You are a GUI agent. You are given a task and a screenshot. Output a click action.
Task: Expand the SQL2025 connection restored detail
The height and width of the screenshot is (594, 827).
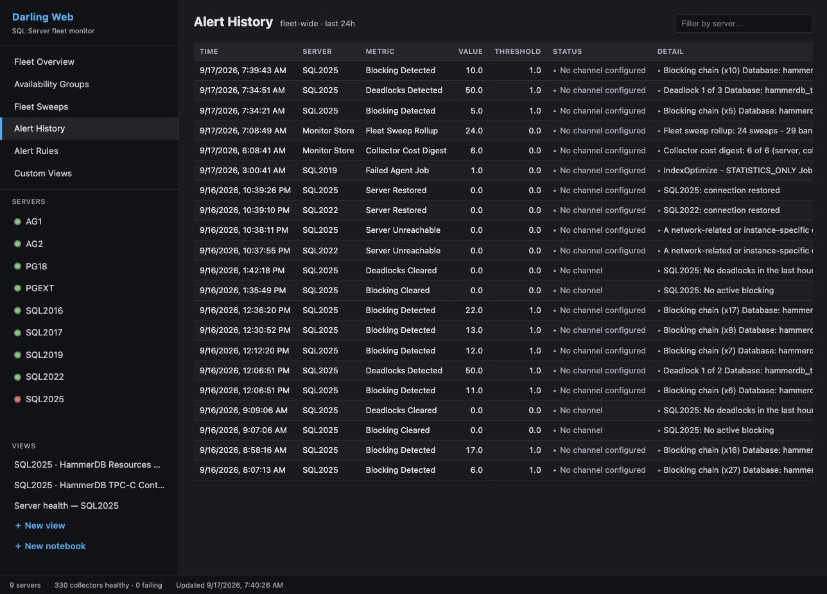click(659, 191)
